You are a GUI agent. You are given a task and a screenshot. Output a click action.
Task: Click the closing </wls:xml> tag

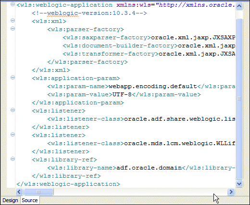[x=51, y=70]
